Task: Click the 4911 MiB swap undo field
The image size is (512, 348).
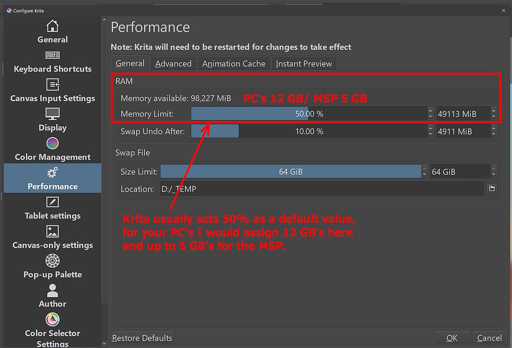Action: [x=463, y=131]
